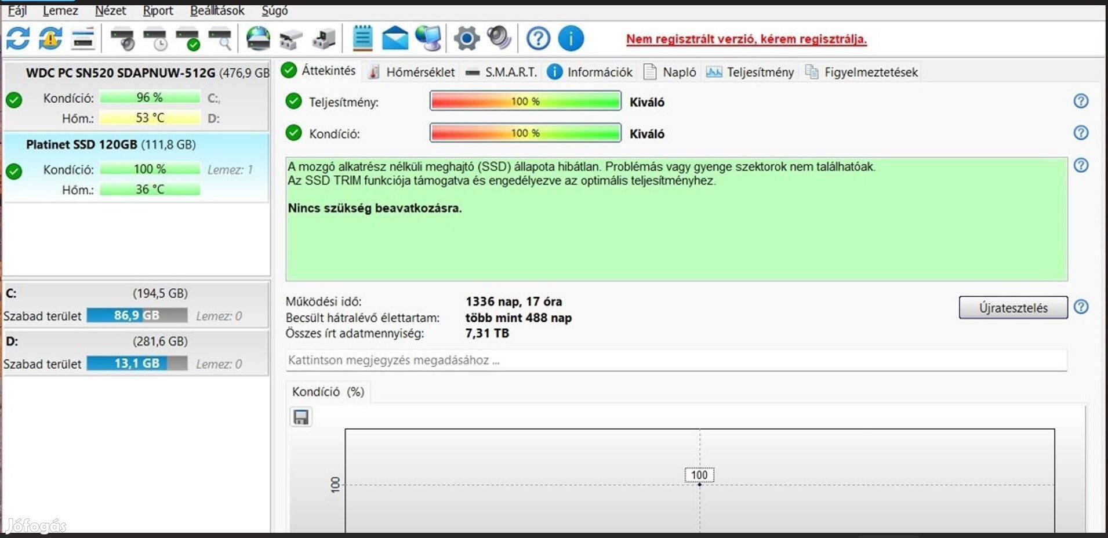Switch to the Figyelmeztetések tab
Viewport: 1108px width, 538px height.
862,72
